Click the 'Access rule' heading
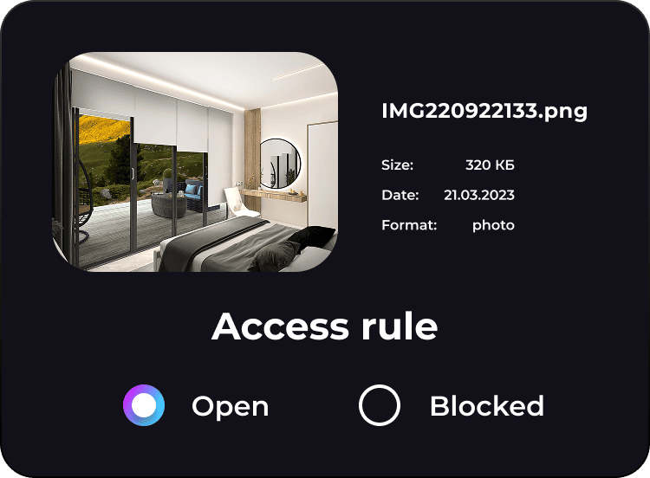Image resolution: width=650 pixels, height=478 pixels. [325, 326]
